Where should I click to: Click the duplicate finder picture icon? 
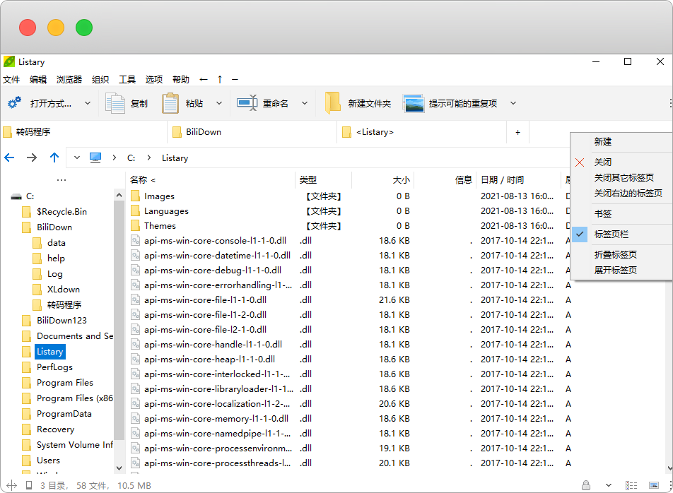click(414, 103)
